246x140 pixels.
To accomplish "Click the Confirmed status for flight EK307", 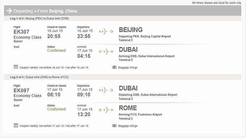I will pyautogui.click(x=56, y=50).
